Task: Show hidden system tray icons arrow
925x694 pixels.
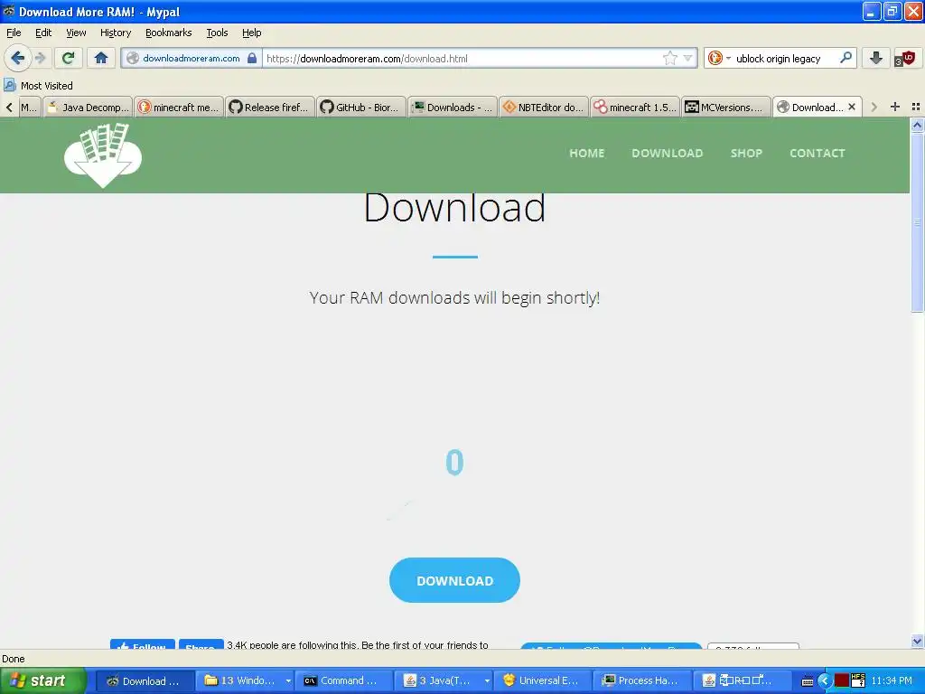Action: tap(825, 680)
